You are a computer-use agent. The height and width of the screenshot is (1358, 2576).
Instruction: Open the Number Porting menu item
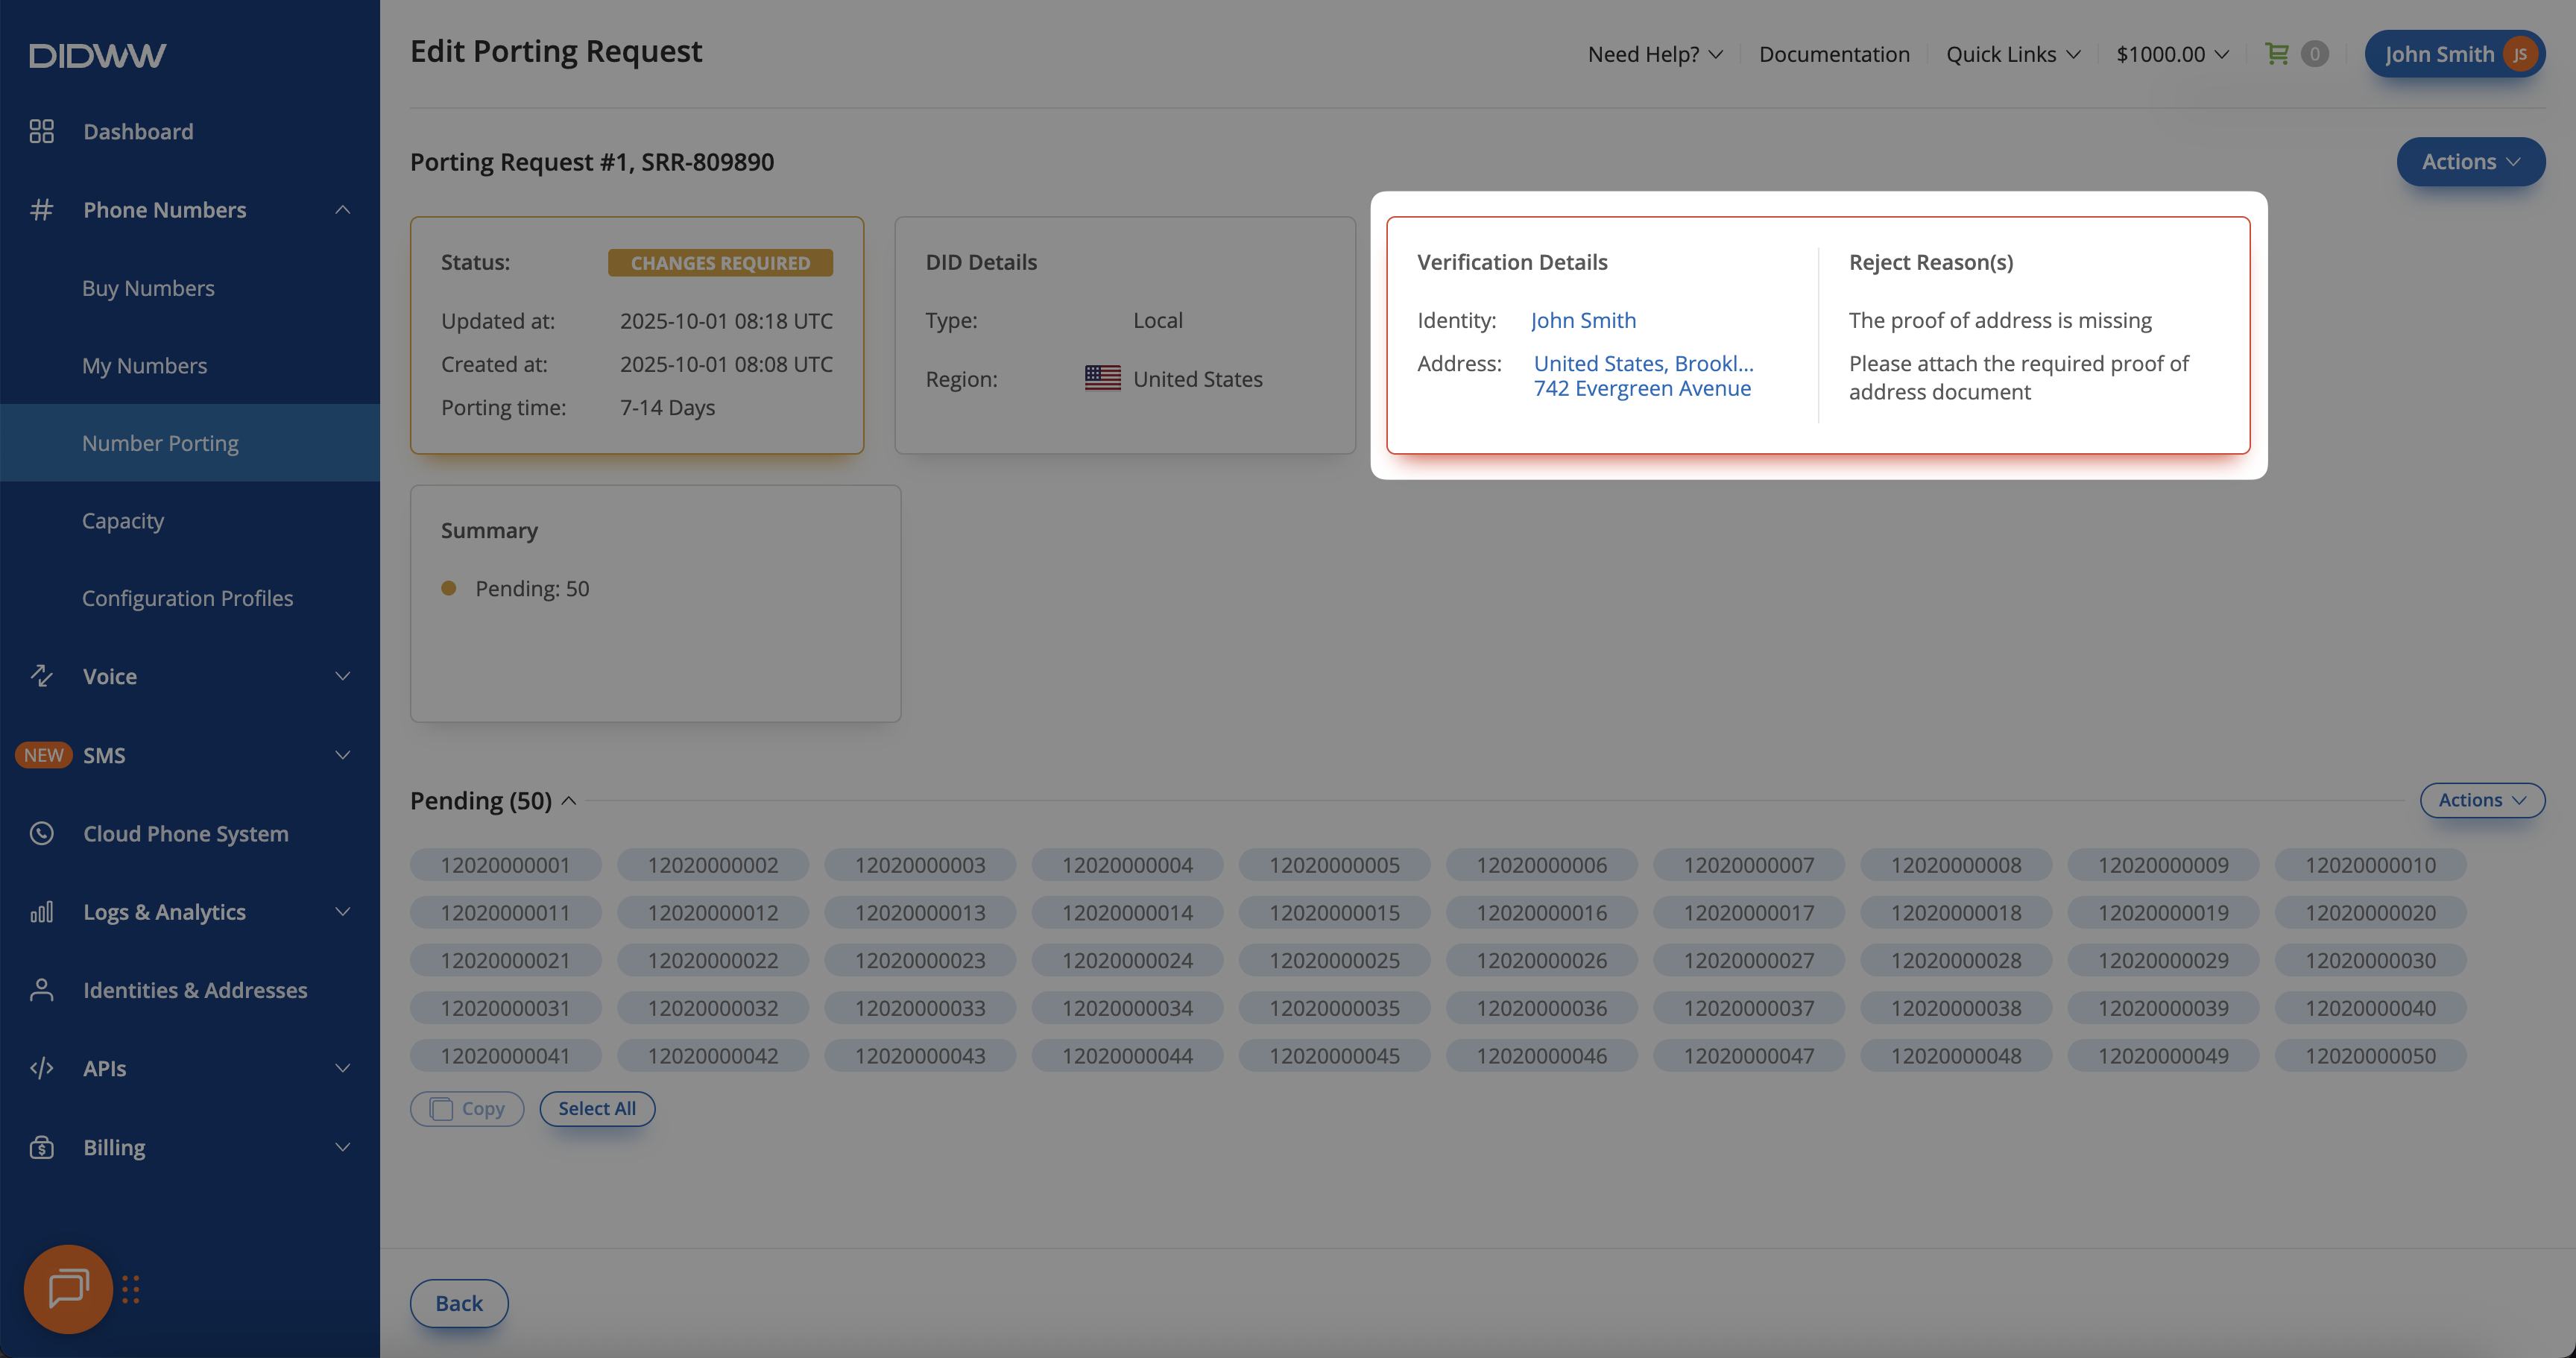(x=160, y=443)
